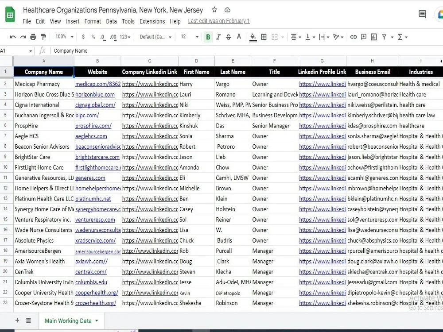Open the text color picker
The height and width of the screenshot is (332, 443).
click(x=239, y=37)
